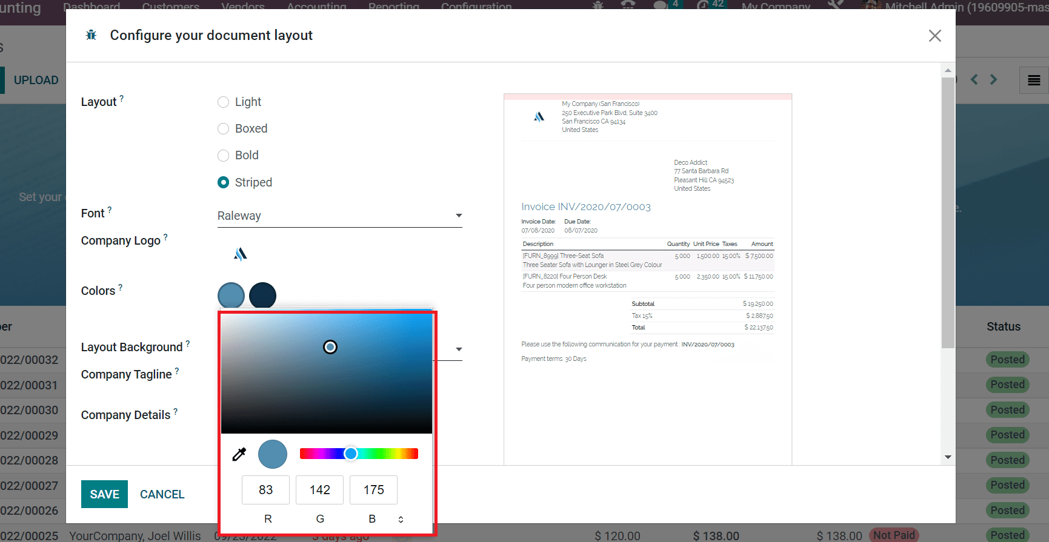Open the Reporting menu
The width and height of the screenshot is (1049, 542).
pyautogui.click(x=394, y=7)
